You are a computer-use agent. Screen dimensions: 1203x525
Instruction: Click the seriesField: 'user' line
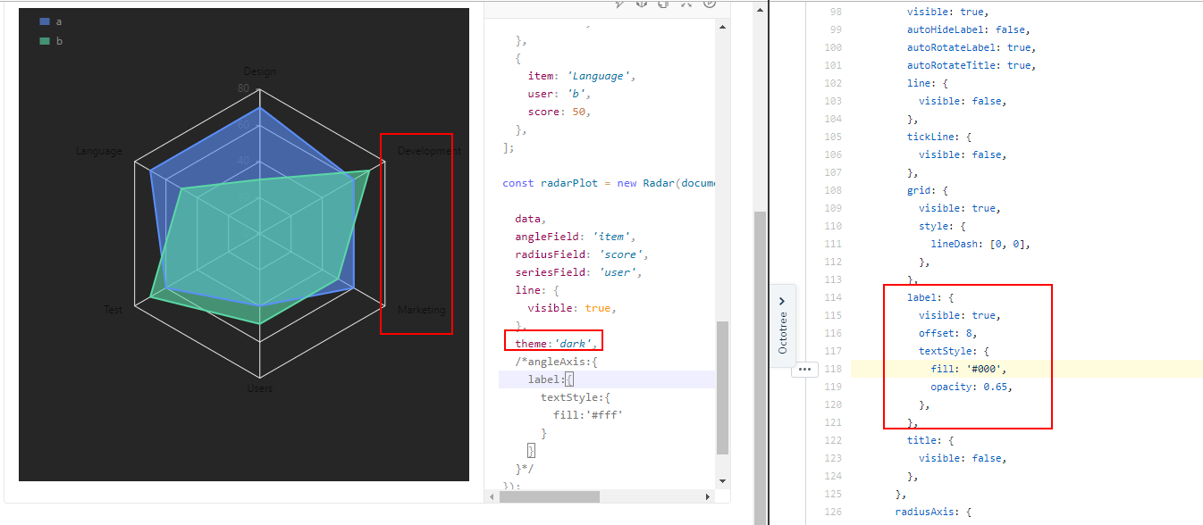coord(578,272)
